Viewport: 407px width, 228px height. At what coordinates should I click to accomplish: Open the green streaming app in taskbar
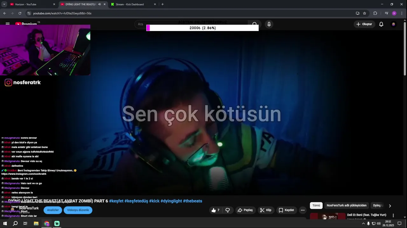[57, 224]
